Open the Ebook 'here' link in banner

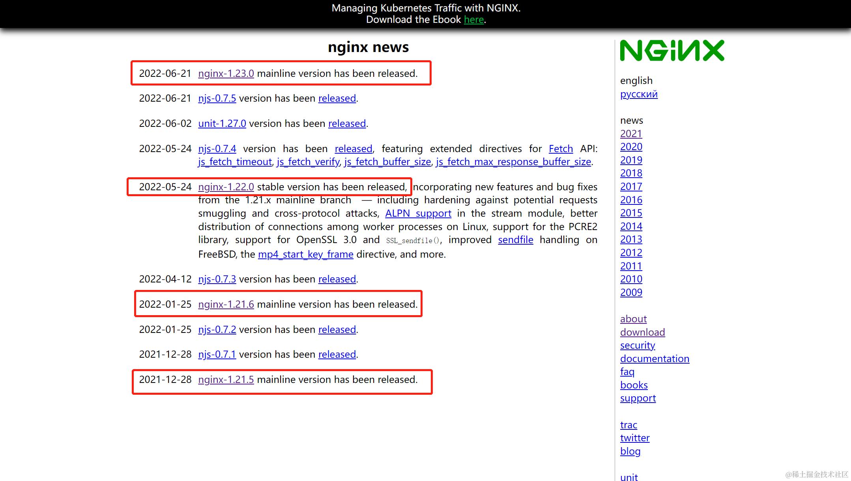[473, 20]
